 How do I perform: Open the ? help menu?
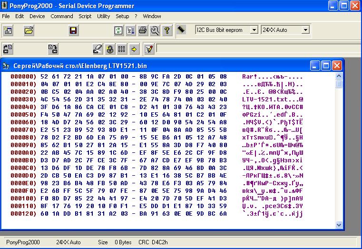point(136,16)
